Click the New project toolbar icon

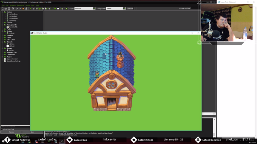click(3, 9)
